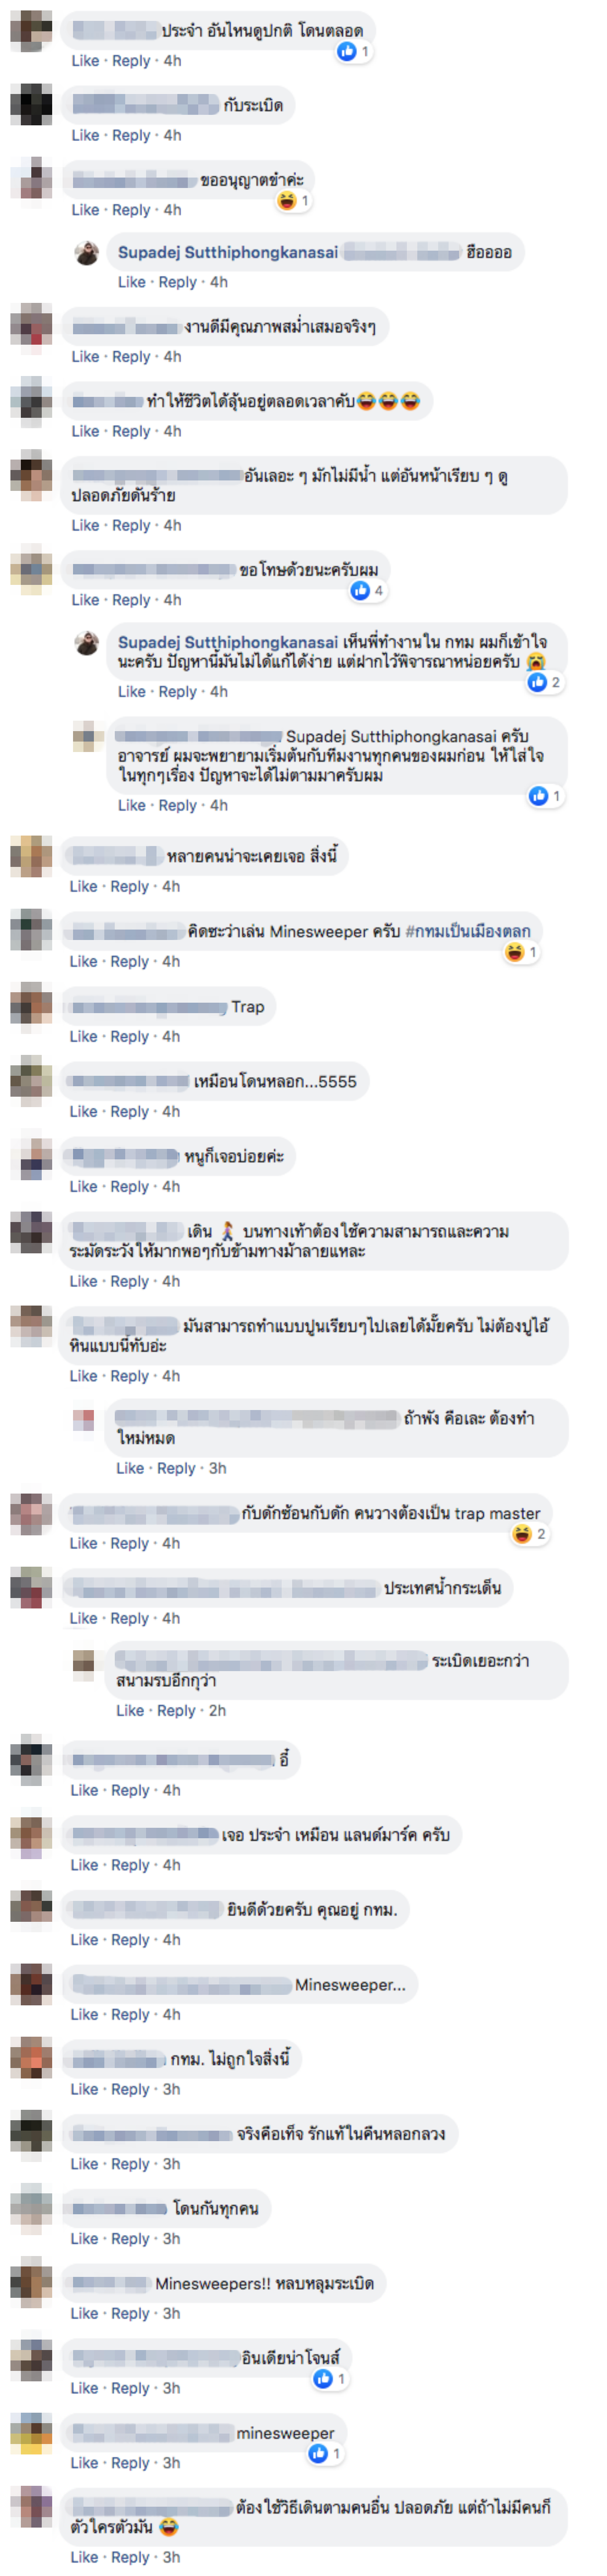Like the 'กับระเบิด' comment
The height and width of the screenshot is (2576, 607).
85,135
